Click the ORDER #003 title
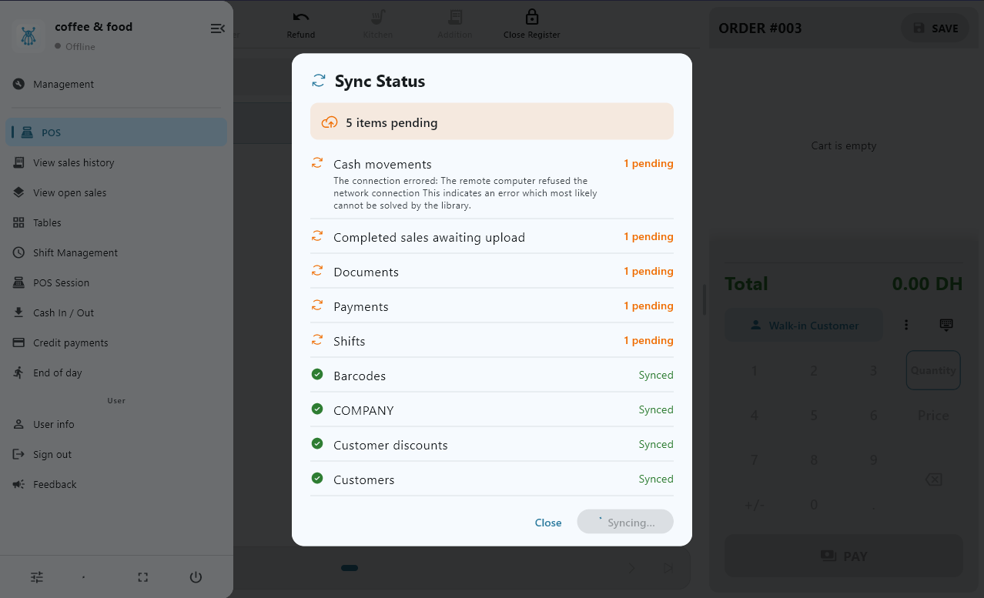This screenshot has height=598, width=984. tap(760, 28)
